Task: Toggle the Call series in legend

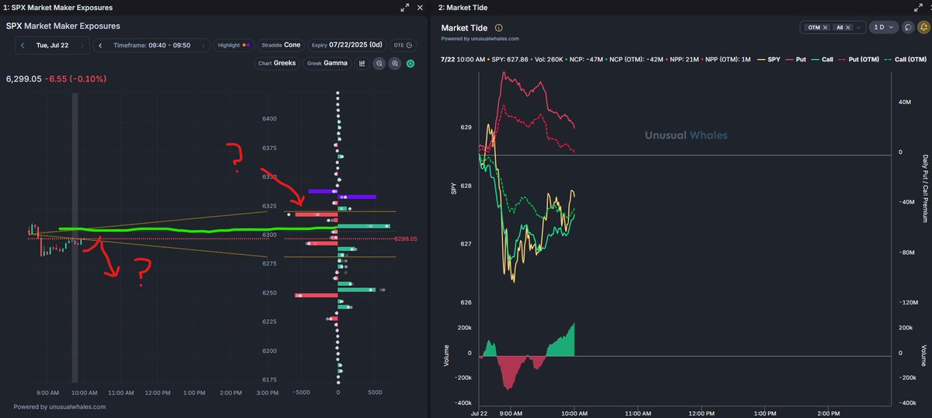Action: click(x=822, y=59)
